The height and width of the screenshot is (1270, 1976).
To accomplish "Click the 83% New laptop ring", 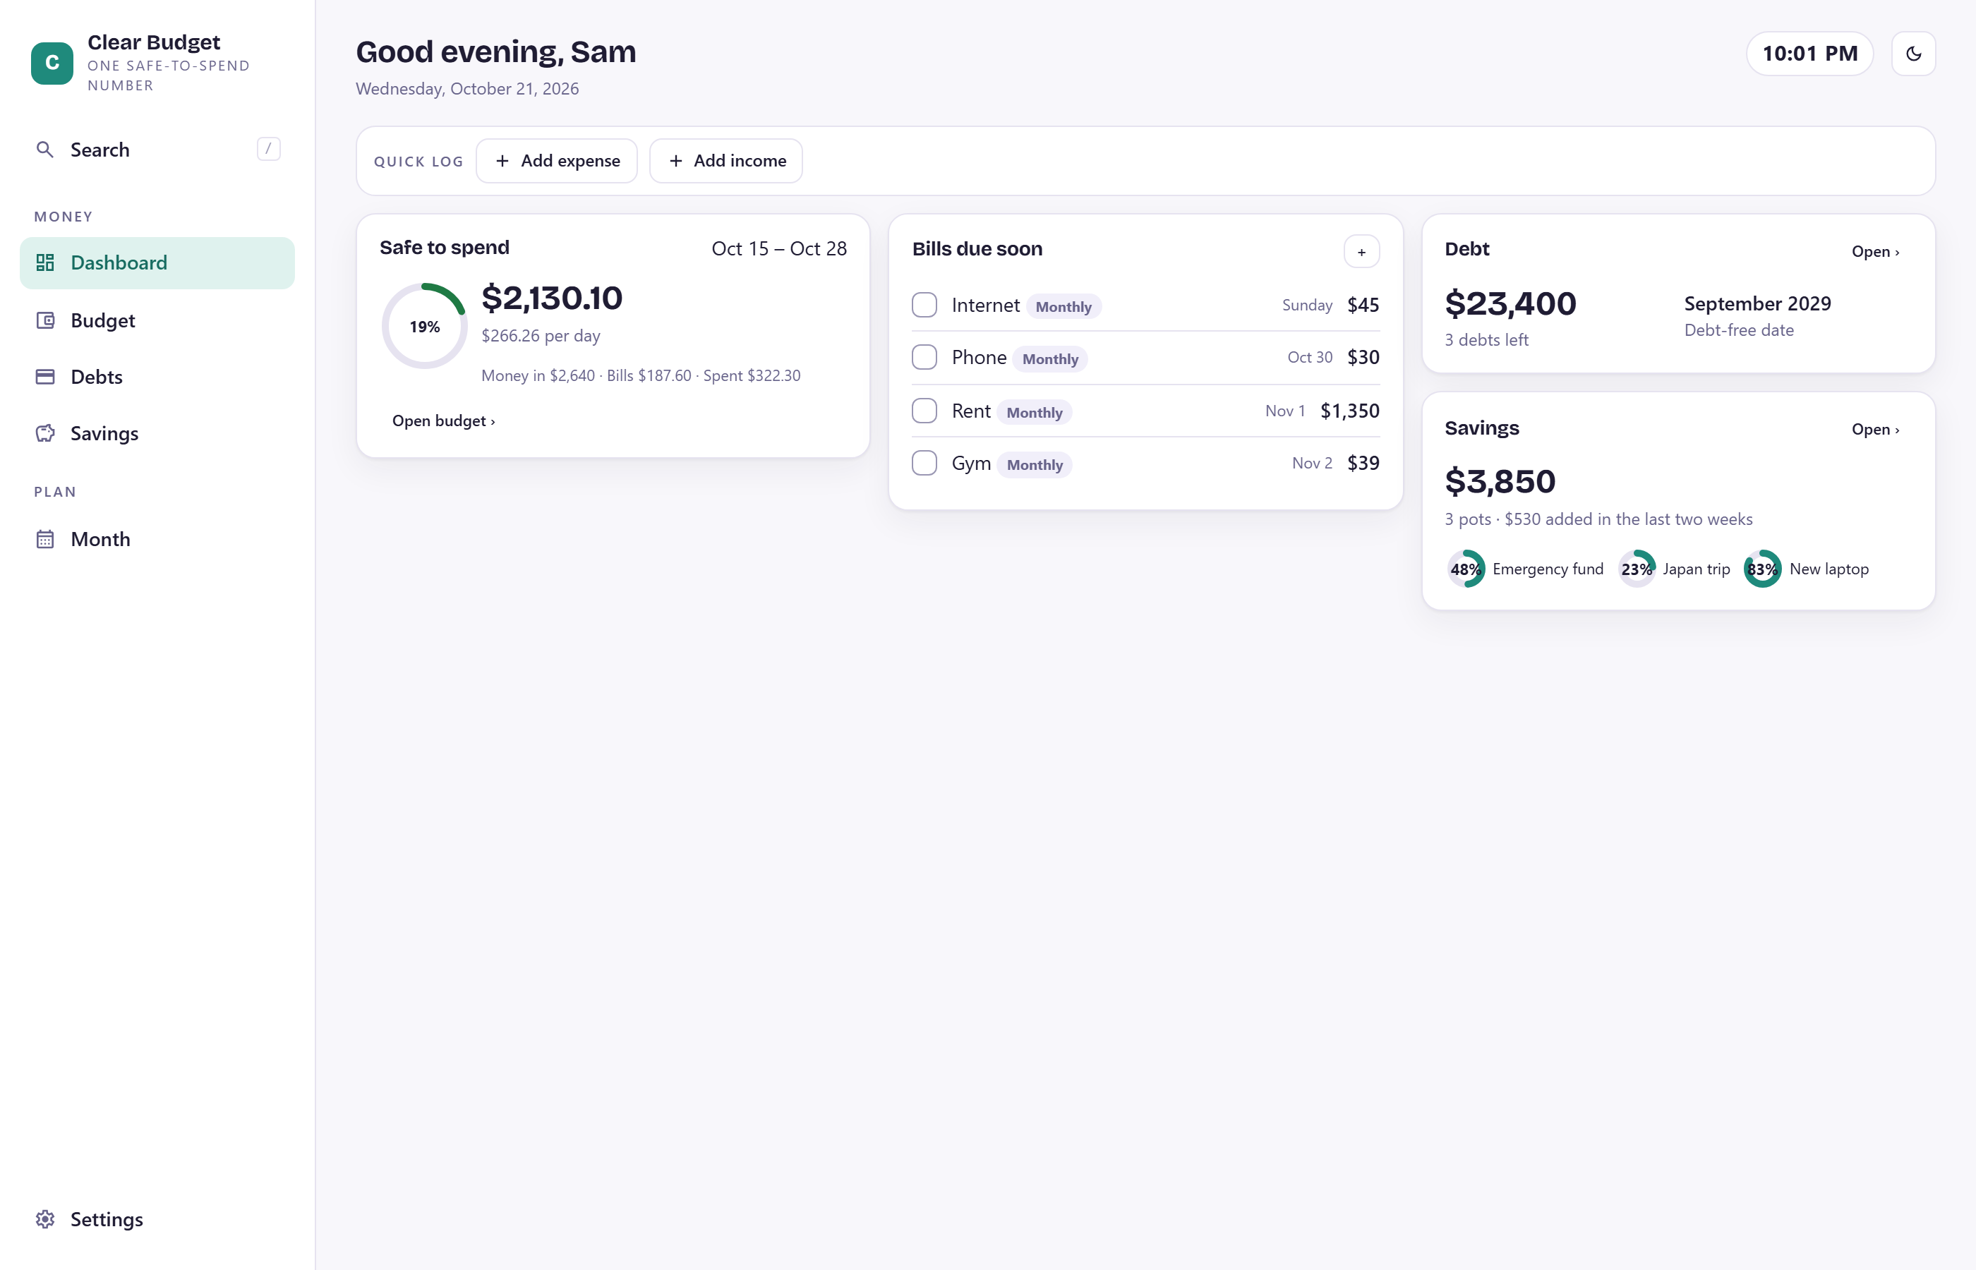I will [x=1762, y=569].
